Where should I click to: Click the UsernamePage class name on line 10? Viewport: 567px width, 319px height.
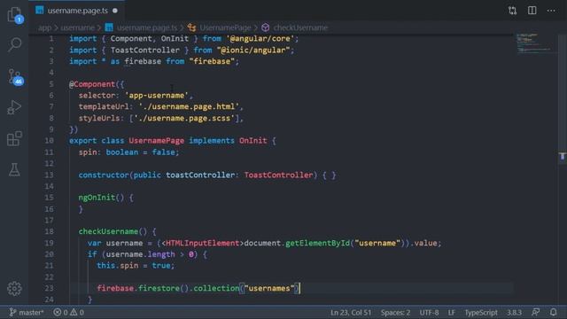tap(156, 140)
